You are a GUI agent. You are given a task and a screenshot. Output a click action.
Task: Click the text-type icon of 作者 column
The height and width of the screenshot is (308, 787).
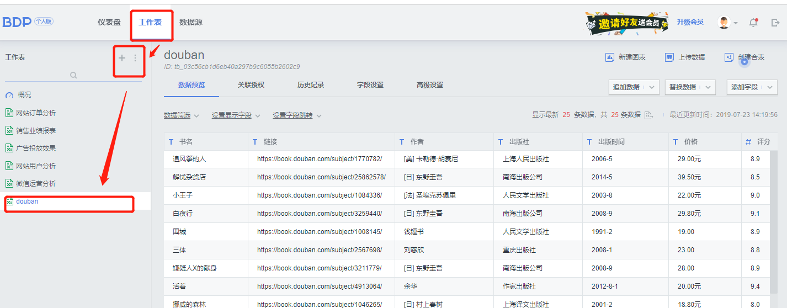[x=402, y=142]
